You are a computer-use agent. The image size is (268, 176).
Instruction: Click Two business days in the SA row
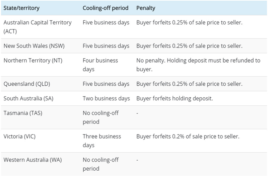click(106, 98)
